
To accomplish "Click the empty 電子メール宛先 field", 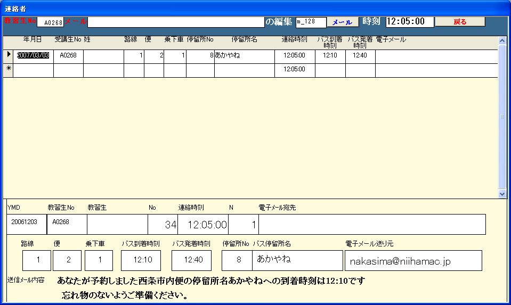I will tap(372, 224).
